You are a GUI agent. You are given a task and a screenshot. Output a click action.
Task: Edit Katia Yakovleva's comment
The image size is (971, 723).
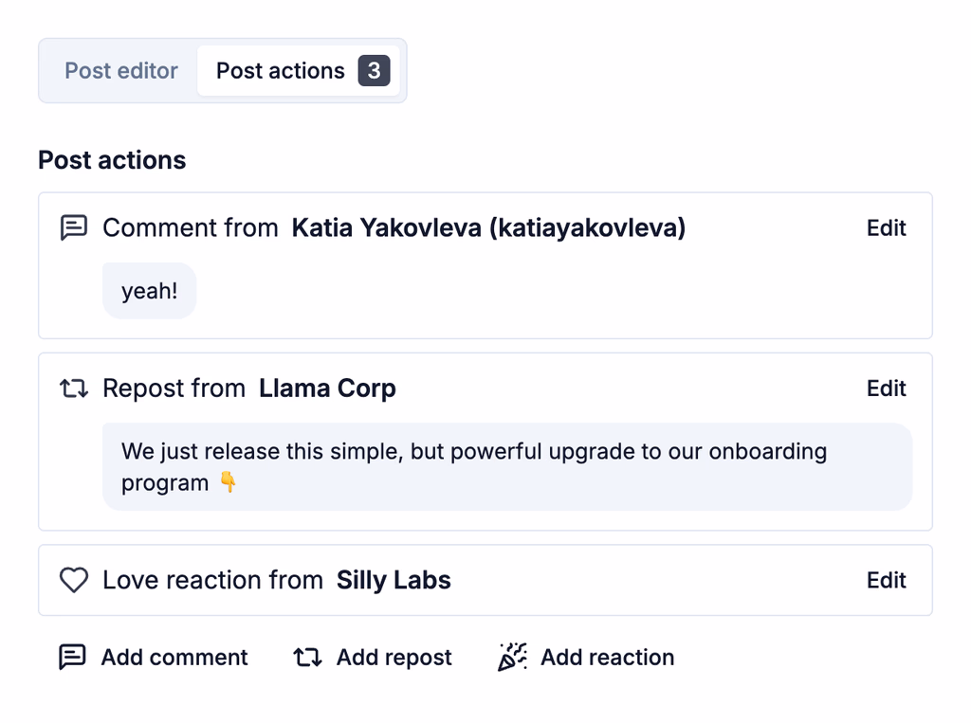(887, 228)
